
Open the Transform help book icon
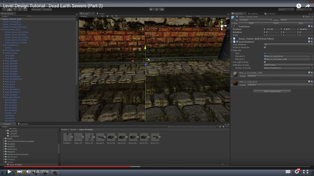(x=309, y=26)
